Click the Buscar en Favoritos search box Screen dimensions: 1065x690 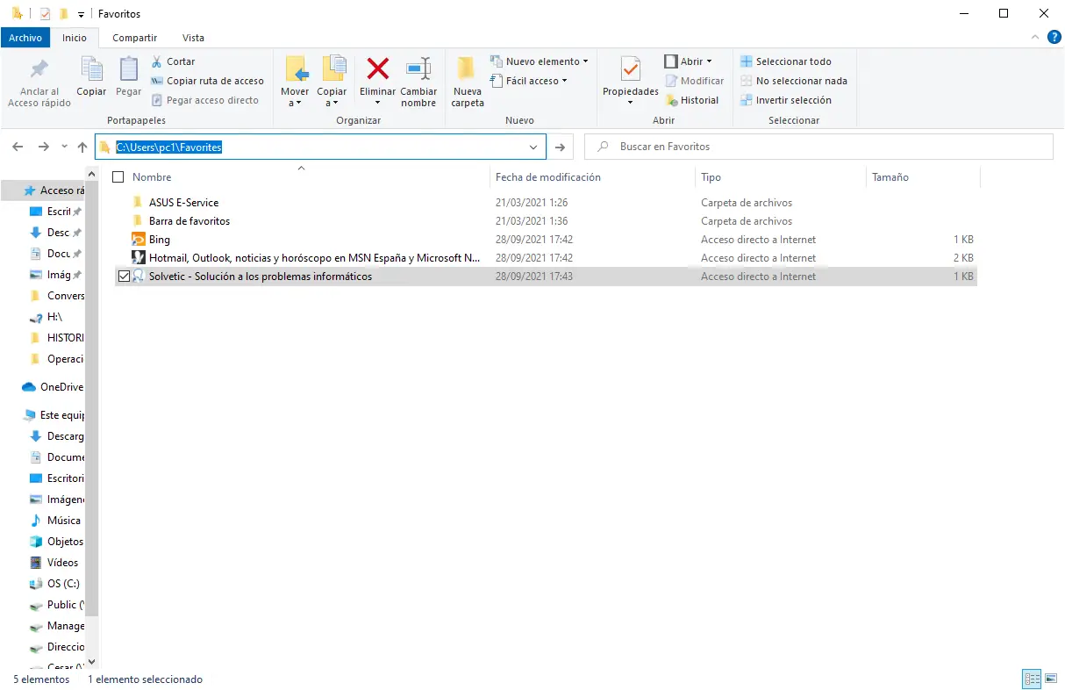tap(818, 147)
